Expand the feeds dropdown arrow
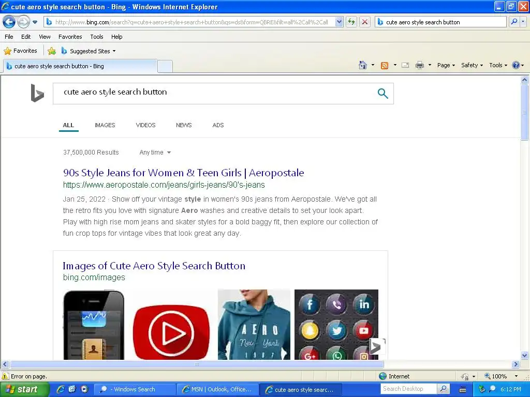The width and height of the screenshot is (530, 397). click(395, 65)
